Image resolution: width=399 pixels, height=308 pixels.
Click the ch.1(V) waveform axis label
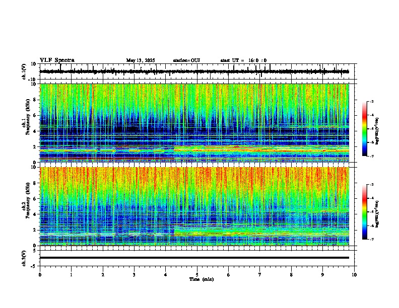24,71
